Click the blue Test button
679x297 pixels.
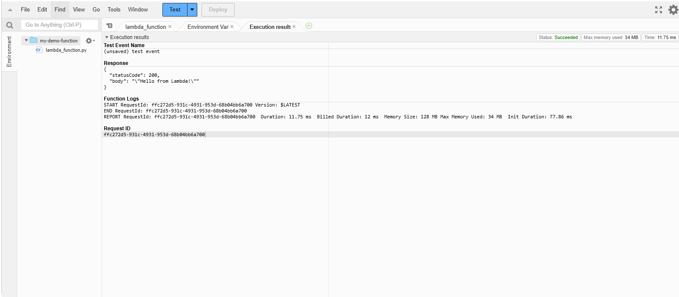coord(175,9)
